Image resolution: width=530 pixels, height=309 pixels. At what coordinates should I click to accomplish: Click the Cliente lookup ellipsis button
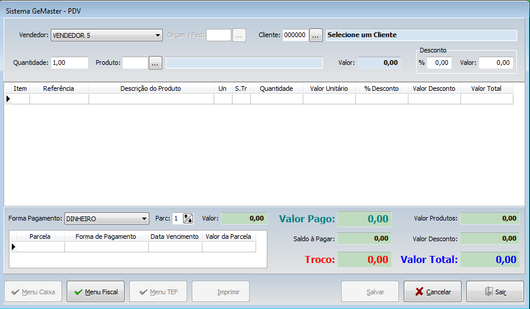coord(316,35)
